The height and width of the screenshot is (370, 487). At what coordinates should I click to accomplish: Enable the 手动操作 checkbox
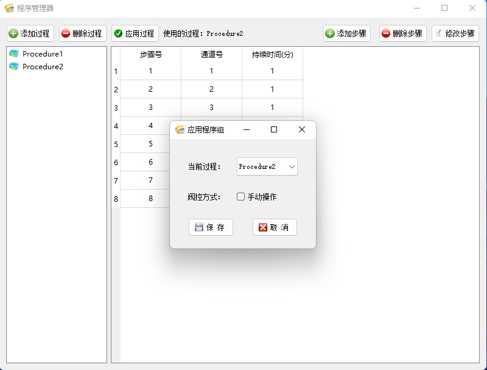[240, 197]
